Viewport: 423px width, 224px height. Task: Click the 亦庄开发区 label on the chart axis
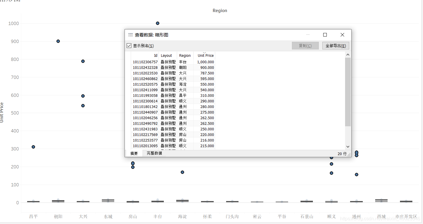click(x=406, y=217)
